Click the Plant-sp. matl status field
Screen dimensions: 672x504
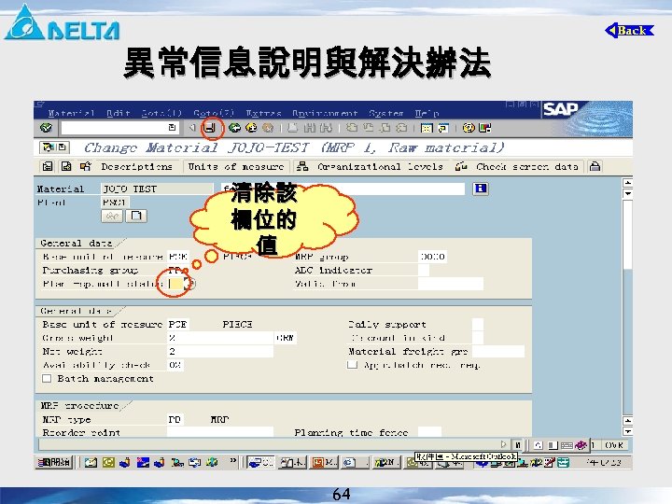(175, 284)
